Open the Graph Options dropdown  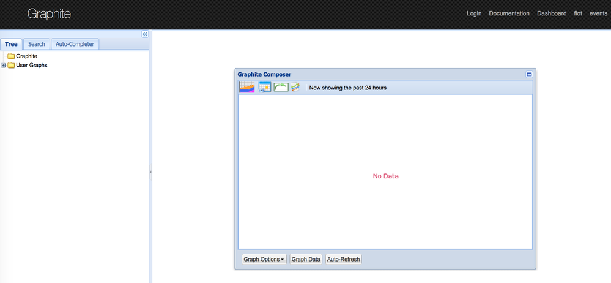264,259
